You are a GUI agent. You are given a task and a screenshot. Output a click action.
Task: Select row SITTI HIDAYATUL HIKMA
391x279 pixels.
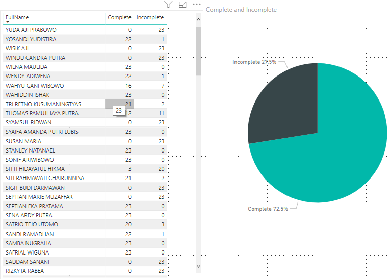pyautogui.click(x=85, y=169)
